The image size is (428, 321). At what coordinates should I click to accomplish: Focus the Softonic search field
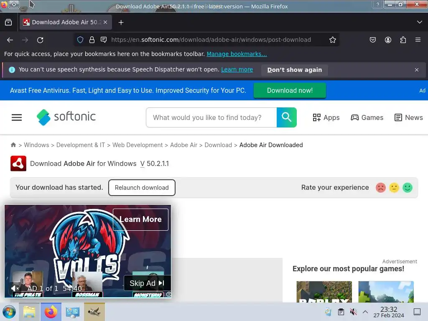tap(211, 117)
